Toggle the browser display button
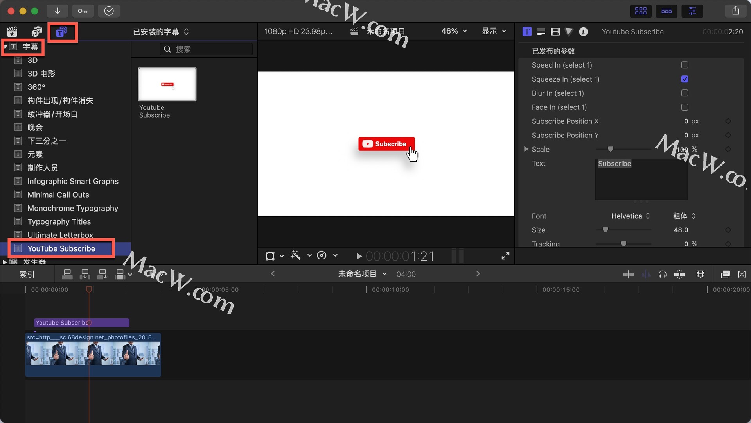Viewport: 751px width, 423px height. pyautogui.click(x=641, y=11)
